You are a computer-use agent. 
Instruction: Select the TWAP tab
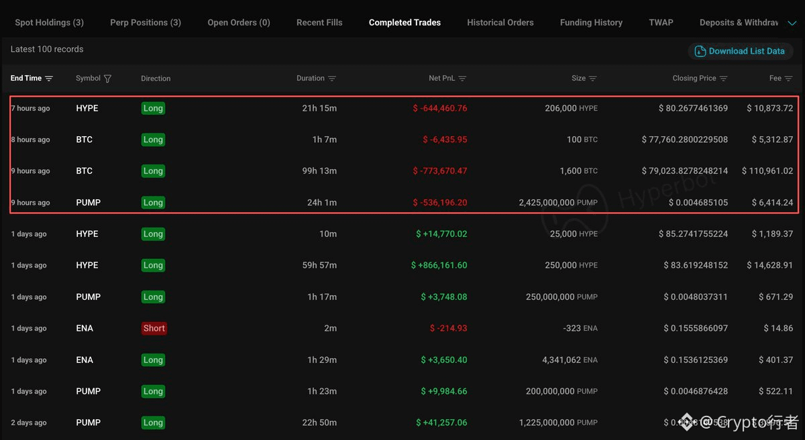pos(661,23)
